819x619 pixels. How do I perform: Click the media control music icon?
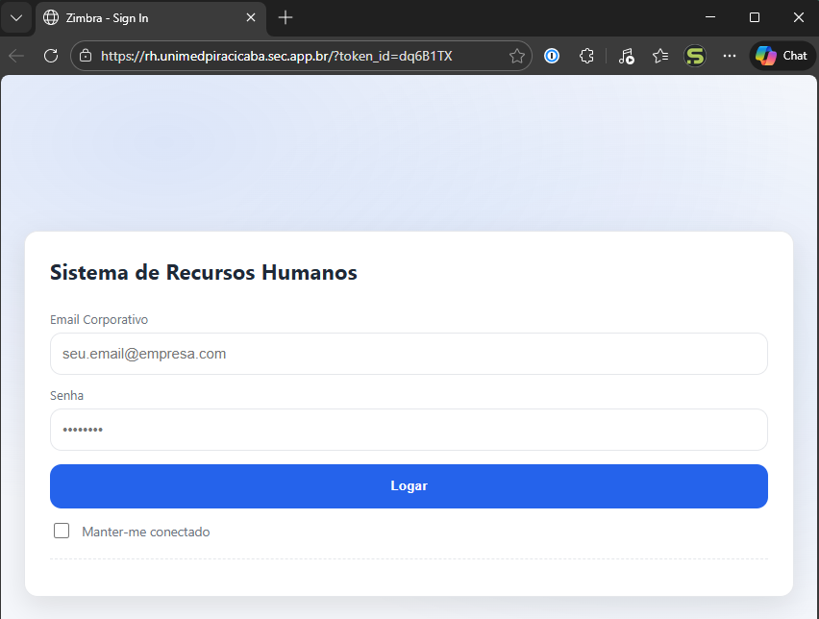pos(626,56)
